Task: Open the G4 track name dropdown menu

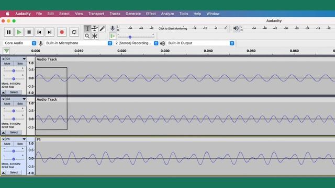Action: coord(16,99)
